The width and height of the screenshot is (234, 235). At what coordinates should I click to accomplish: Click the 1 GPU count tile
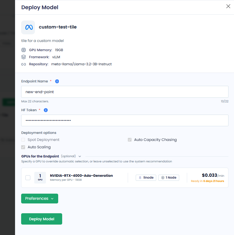[x=40, y=178]
